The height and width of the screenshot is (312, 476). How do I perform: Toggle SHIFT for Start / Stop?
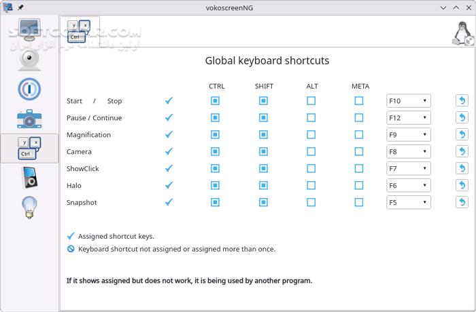264,100
